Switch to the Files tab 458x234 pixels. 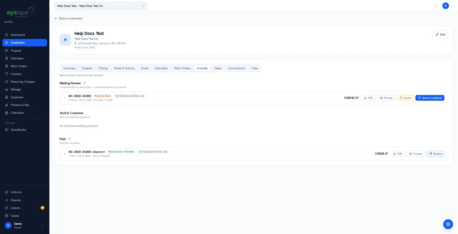tap(255, 68)
